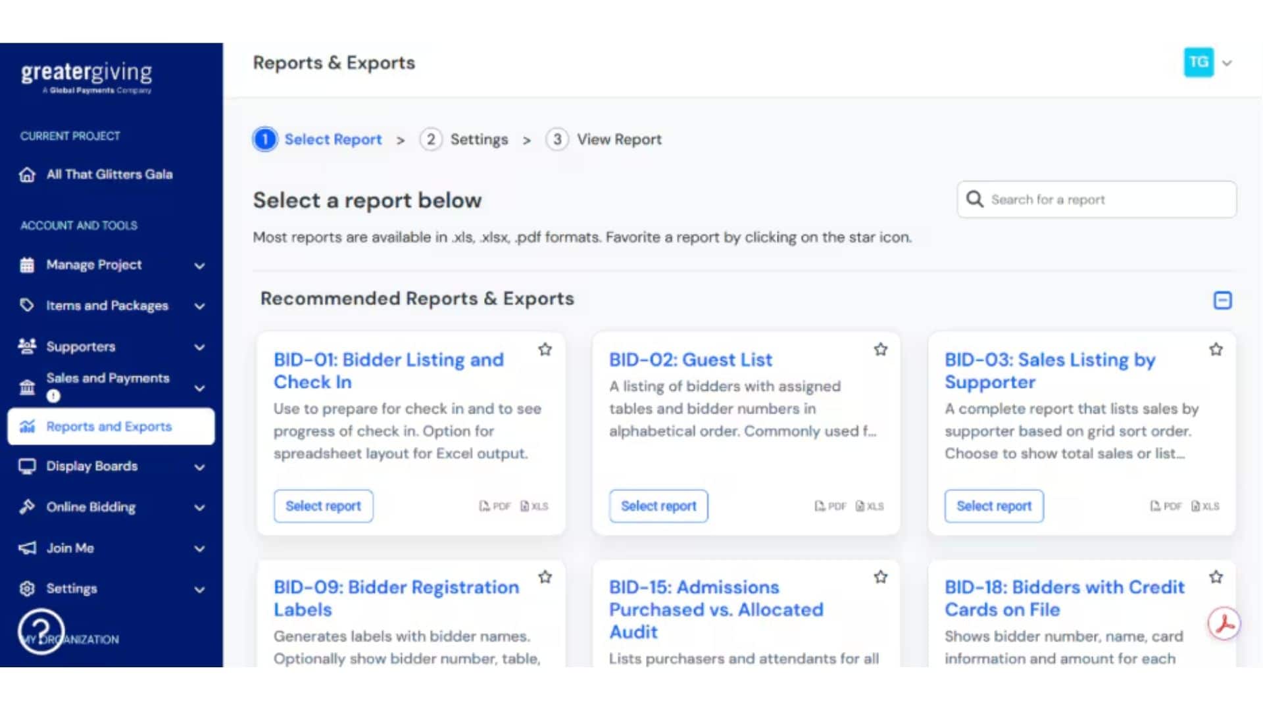Click the Sales and Payments bank icon
The width and height of the screenshot is (1263, 710).
[x=27, y=387]
